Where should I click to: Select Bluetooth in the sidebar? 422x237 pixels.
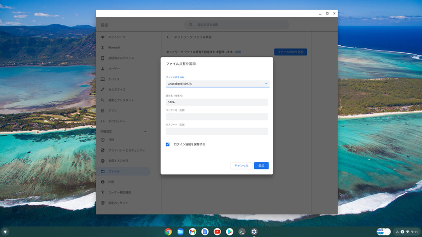(x=114, y=47)
